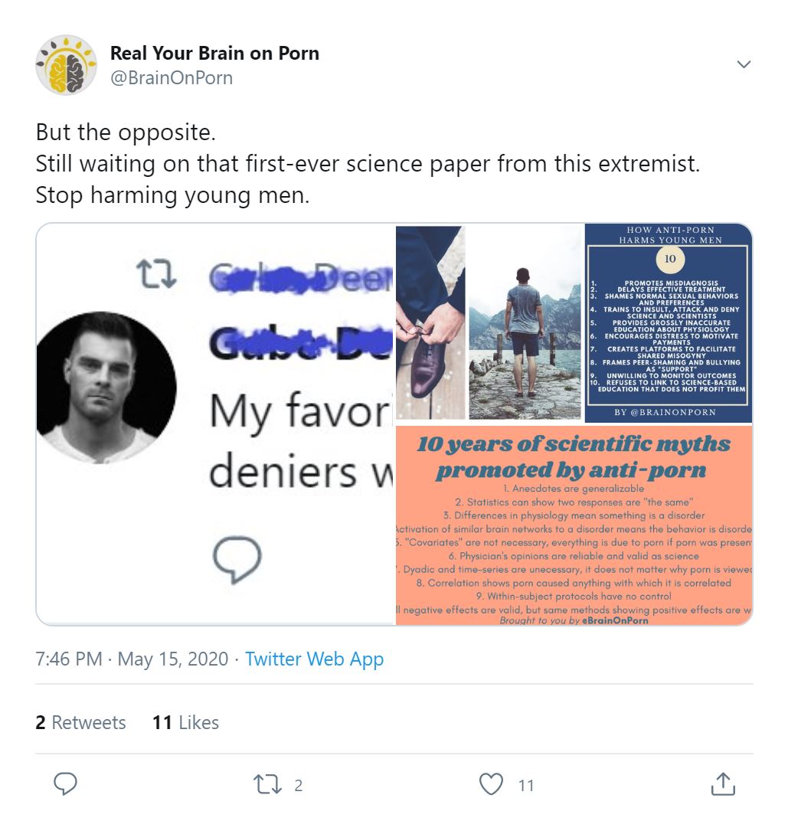Open the Real Your Brain on Porn profile name
The width and height of the screenshot is (788, 821).
[x=214, y=53]
